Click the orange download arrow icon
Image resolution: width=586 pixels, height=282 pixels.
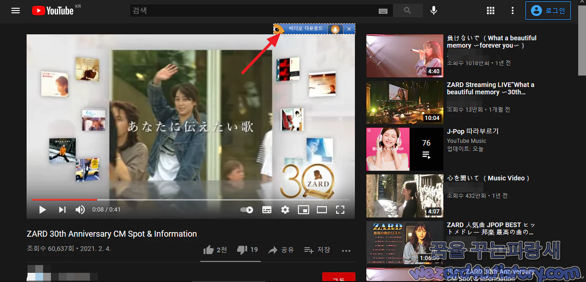pos(335,29)
